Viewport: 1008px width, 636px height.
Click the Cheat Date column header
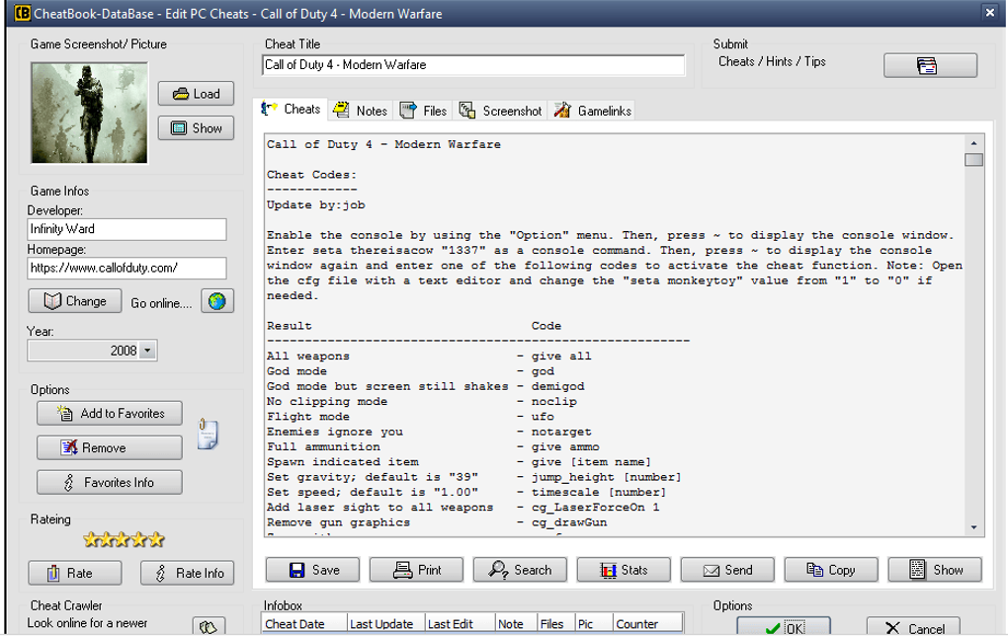303,624
